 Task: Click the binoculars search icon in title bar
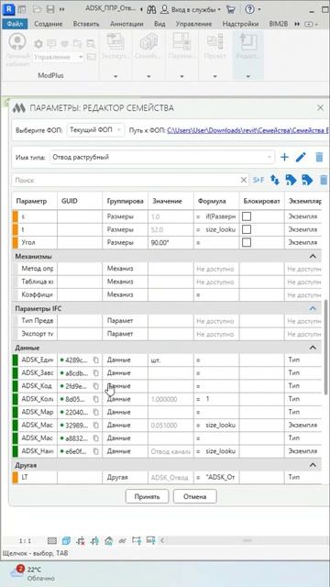tap(151, 9)
